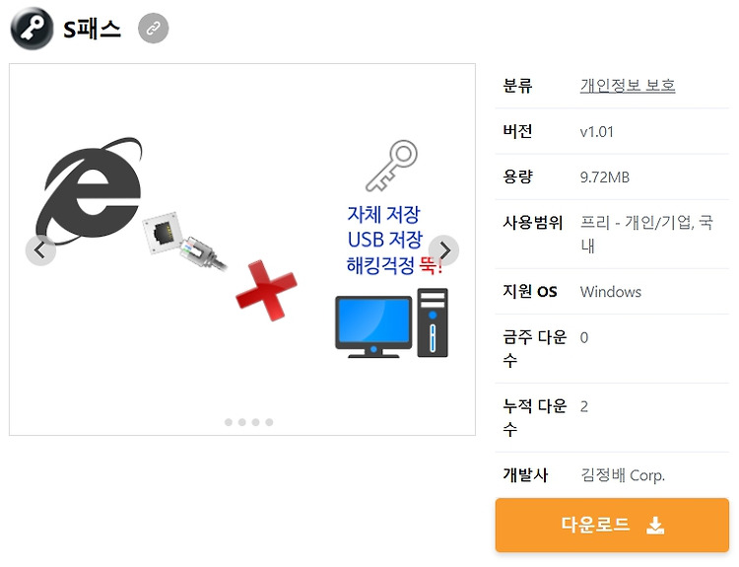Select the fourth carousel dot indicator
The width and height of the screenshot is (739, 567).
click(x=269, y=422)
